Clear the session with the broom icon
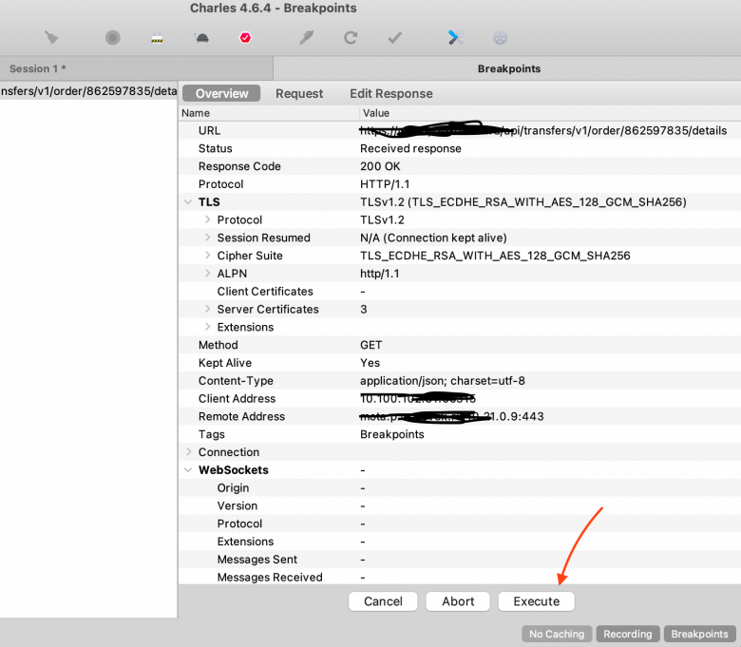 click(51, 37)
